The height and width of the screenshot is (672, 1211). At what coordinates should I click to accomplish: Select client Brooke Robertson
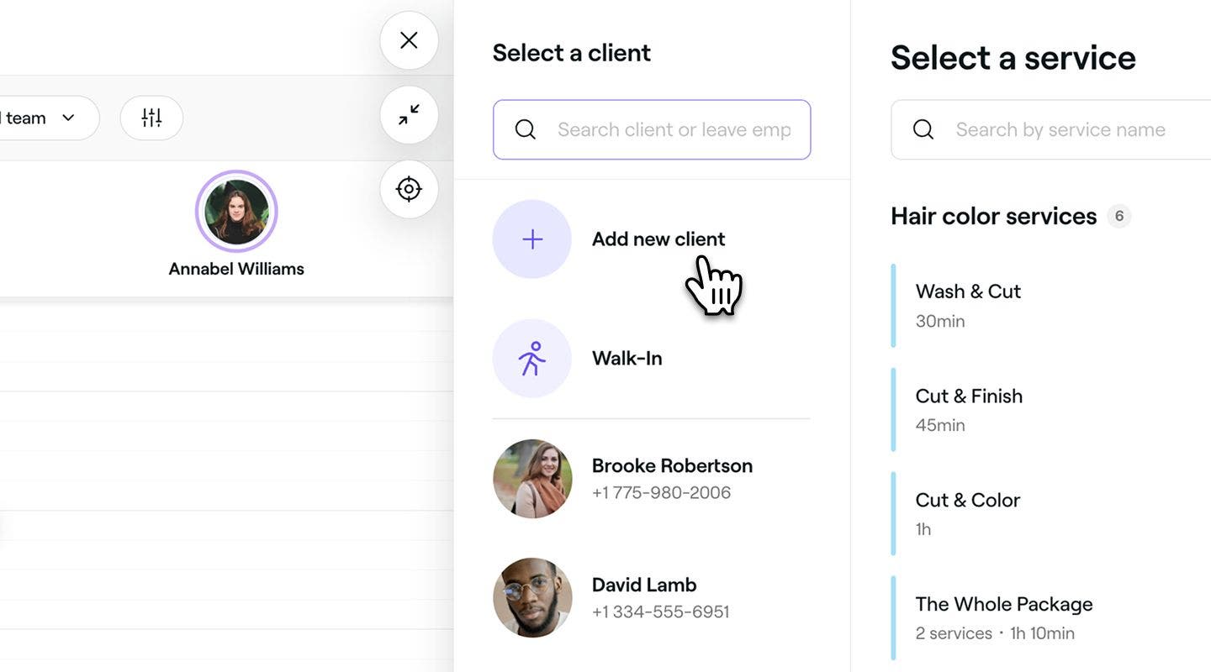tap(652, 479)
